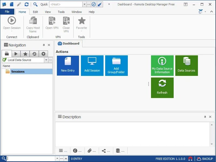Click the lines description icon in bottom bar
The height and width of the screenshot is (162, 216).
point(61,151)
